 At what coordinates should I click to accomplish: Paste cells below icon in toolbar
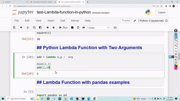(x=40, y=27)
